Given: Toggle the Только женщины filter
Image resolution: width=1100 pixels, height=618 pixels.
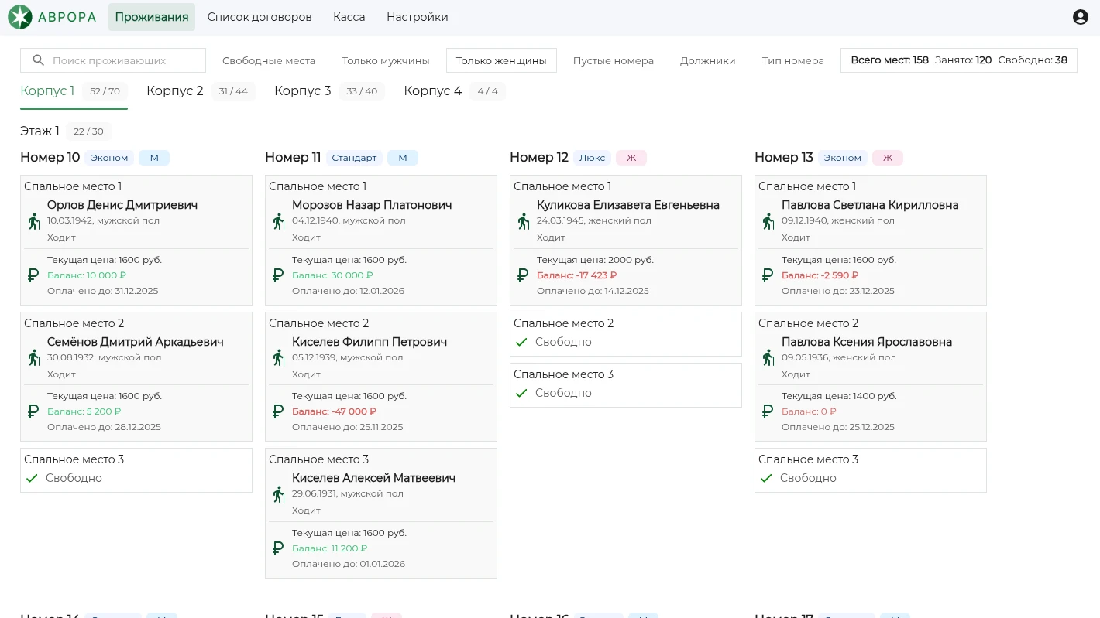Looking at the screenshot, I should coord(501,60).
